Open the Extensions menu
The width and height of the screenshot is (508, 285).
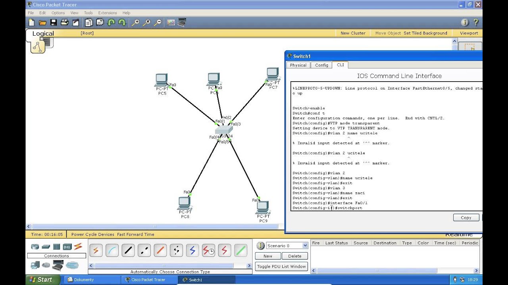point(108,13)
